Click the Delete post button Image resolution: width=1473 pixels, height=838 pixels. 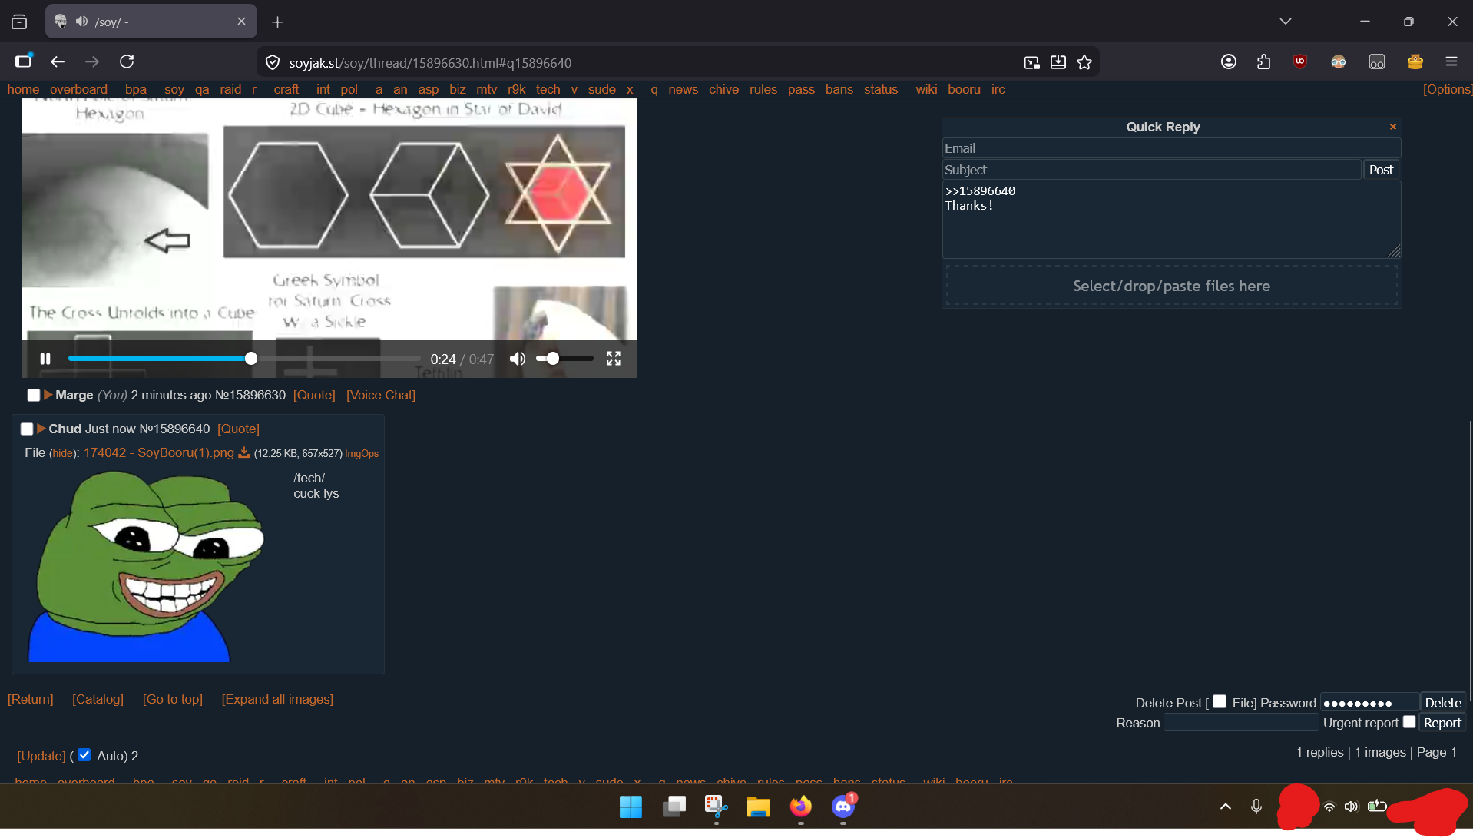pyautogui.click(x=1443, y=703)
